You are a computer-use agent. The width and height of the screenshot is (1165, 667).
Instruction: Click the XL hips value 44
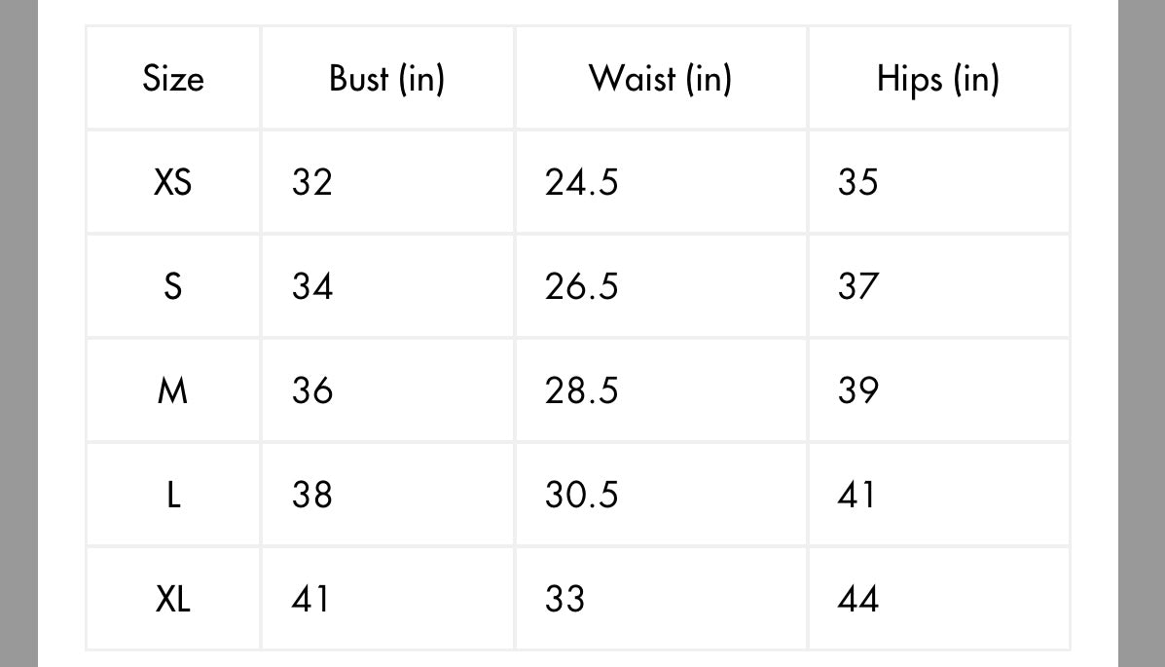pos(857,599)
